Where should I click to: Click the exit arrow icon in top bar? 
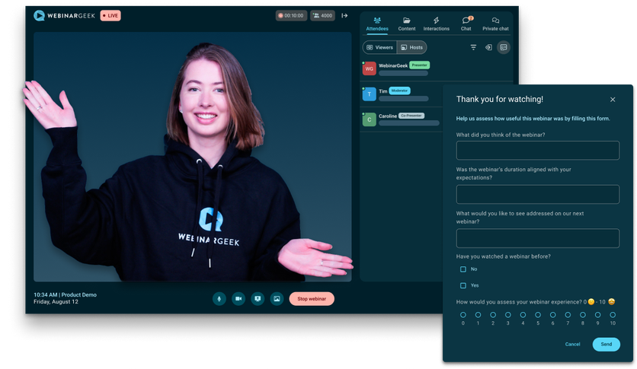tap(344, 16)
